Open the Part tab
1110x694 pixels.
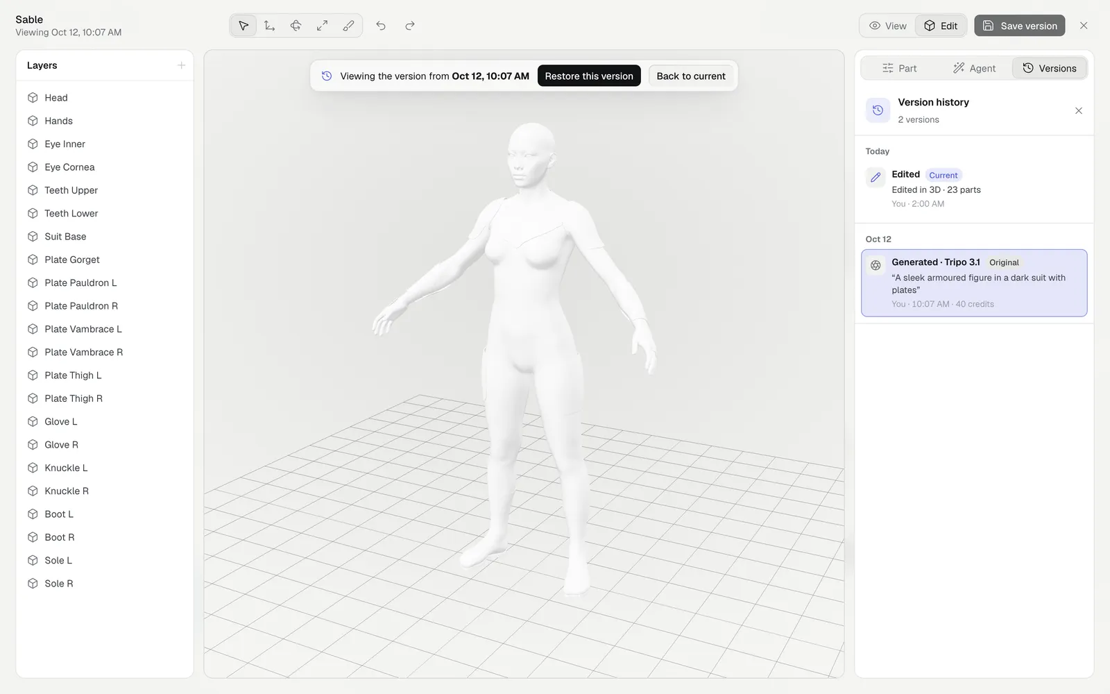[x=899, y=68]
